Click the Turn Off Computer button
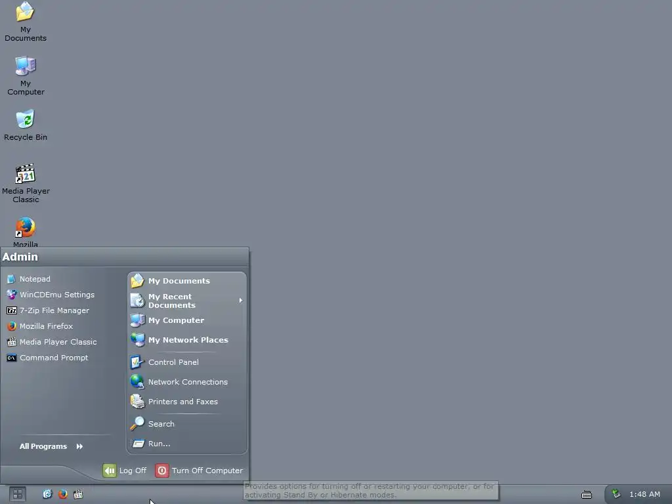The width and height of the screenshot is (672, 504). pyautogui.click(x=199, y=471)
